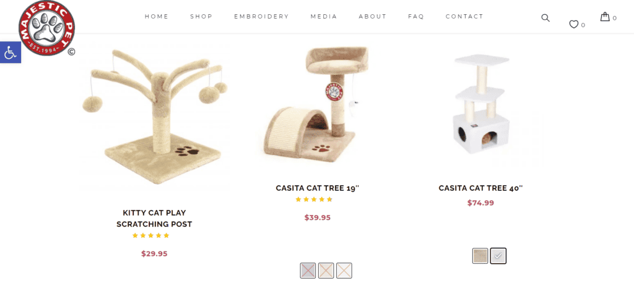Open the Media menu item
Screen dimensions: 634x286
click(324, 17)
